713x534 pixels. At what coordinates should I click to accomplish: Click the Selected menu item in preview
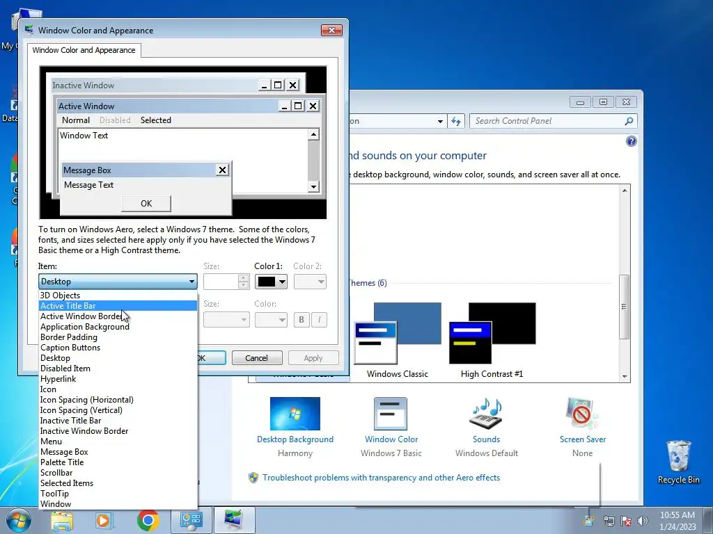click(x=155, y=120)
